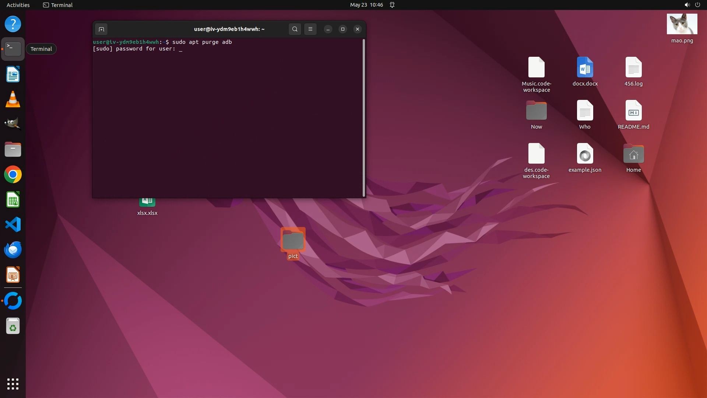The height and width of the screenshot is (398, 707).
Task: Open VLC media player from the dock
Action: coord(13,99)
